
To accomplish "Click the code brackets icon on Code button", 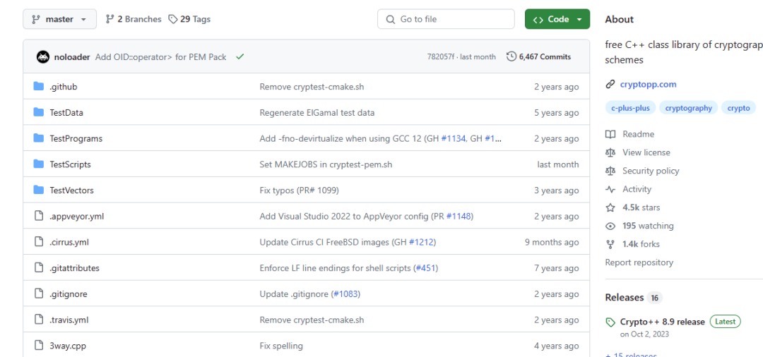I will pyautogui.click(x=538, y=20).
